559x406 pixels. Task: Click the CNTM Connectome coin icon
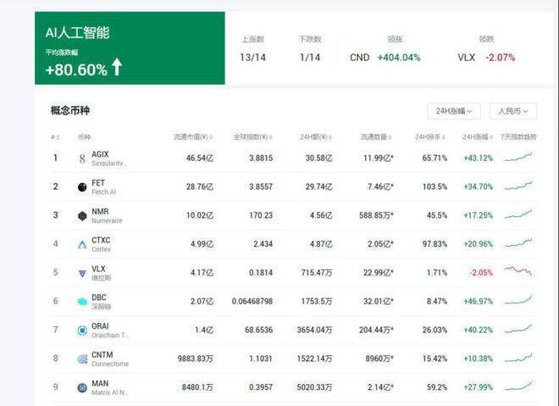[82, 359]
